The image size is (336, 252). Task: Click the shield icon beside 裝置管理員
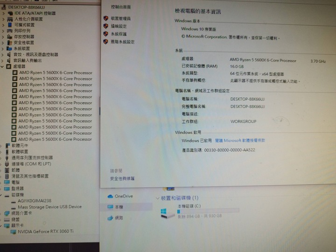[105, 19]
